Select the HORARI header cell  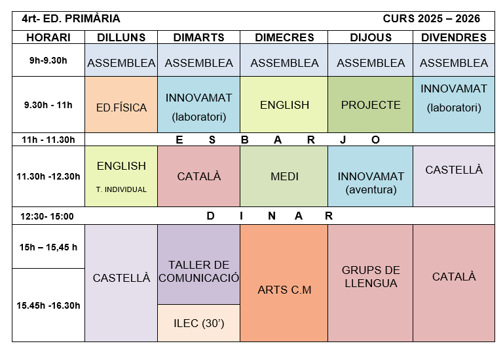tap(48, 37)
